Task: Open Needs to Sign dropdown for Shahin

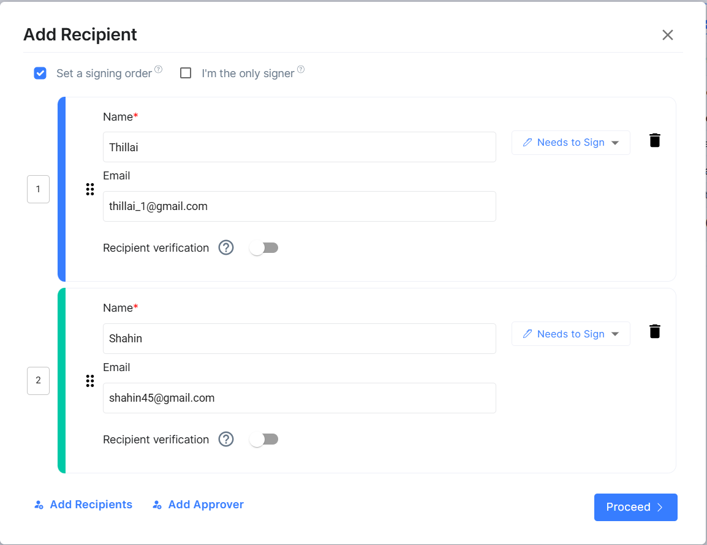Action: pos(570,334)
